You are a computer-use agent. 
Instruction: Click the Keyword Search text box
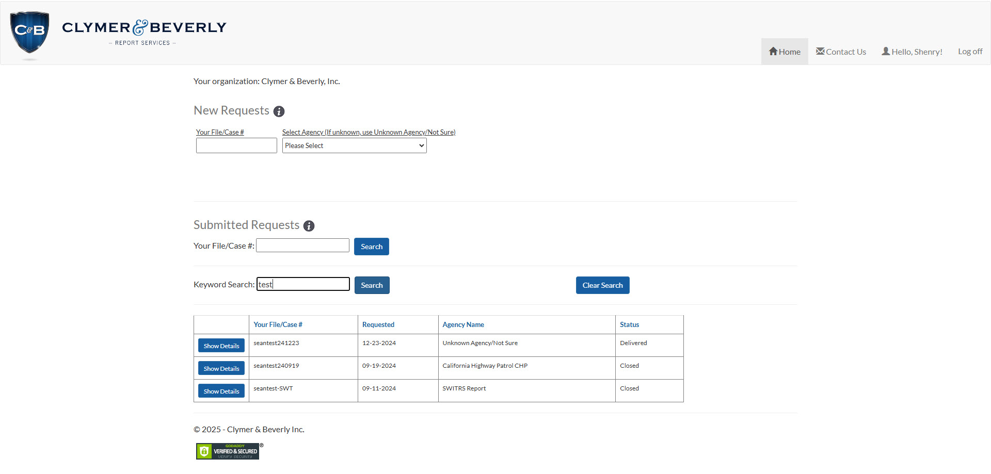(302, 284)
